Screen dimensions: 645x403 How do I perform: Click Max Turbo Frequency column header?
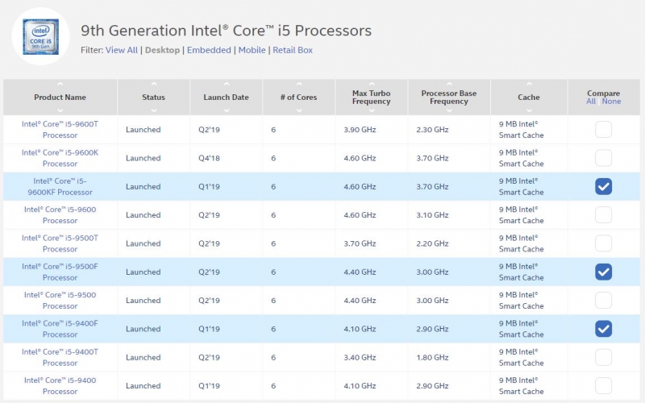[x=372, y=98]
